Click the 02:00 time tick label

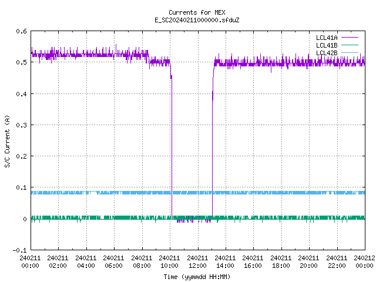[58, 266]
